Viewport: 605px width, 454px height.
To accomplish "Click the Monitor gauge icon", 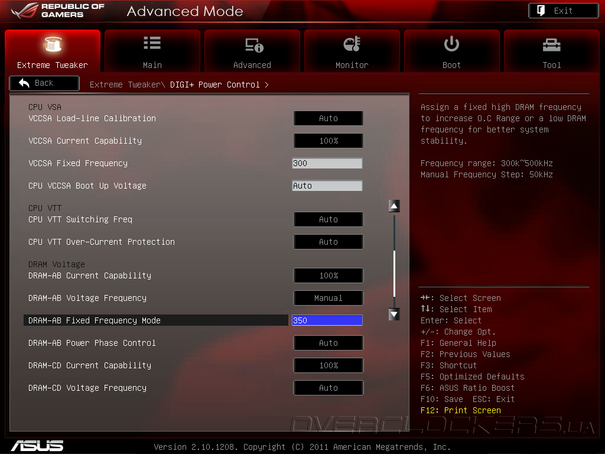I will [352, 44].
